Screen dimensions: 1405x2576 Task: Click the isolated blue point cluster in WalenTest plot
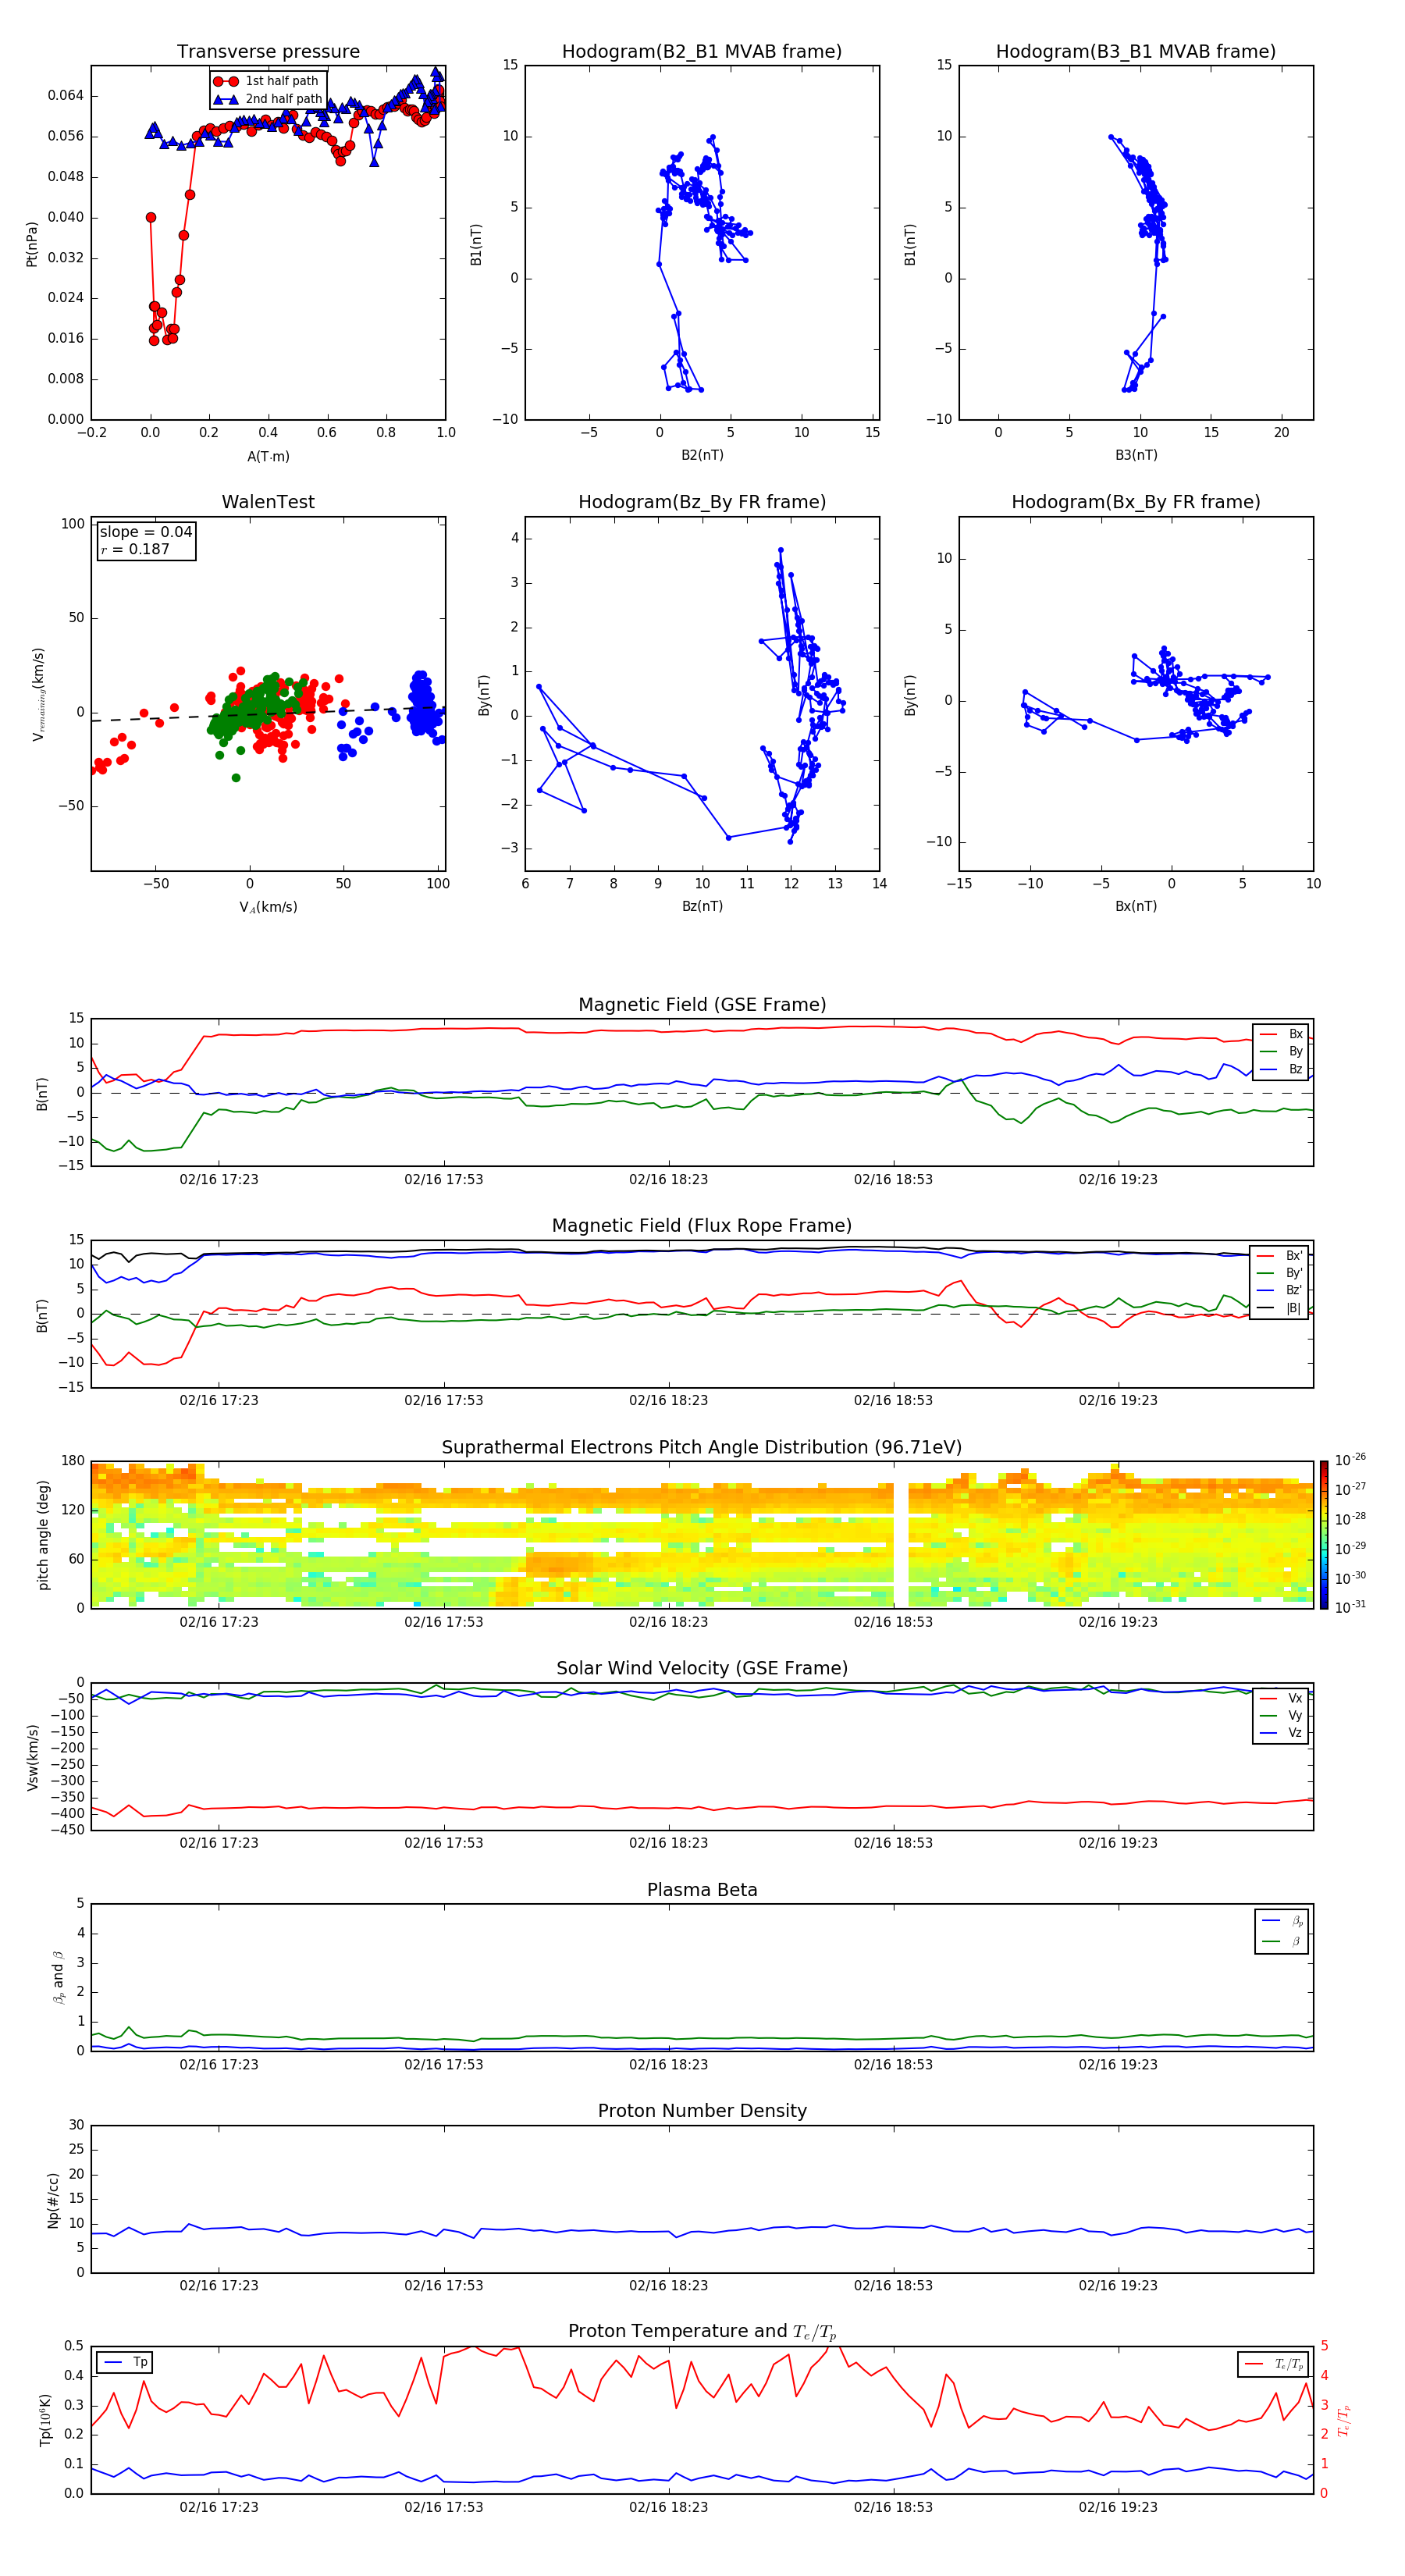(x=424, y=706)
